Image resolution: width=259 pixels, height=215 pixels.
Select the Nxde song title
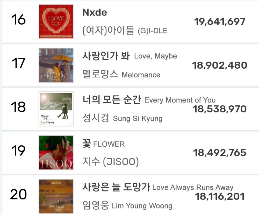tap(95, 12)
